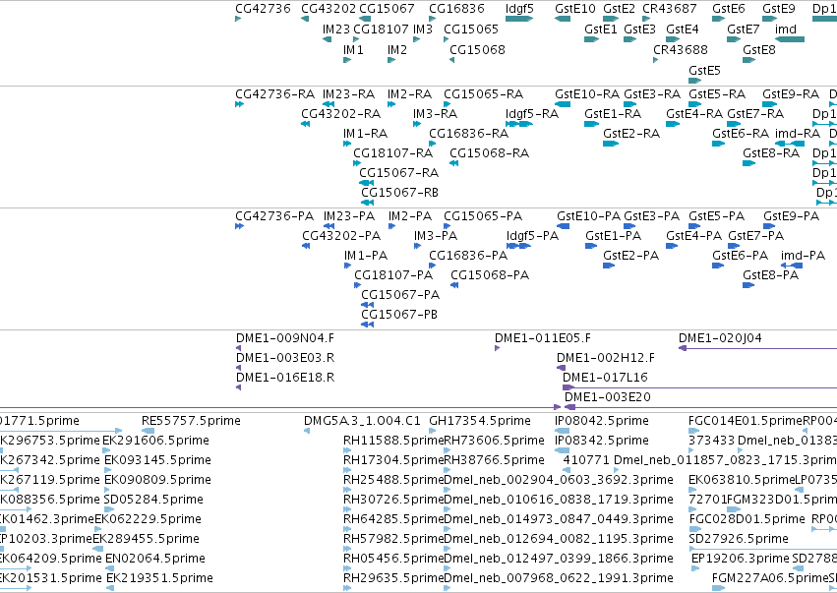This screenshot has height=593, width=837.
Task: Select clone DME1-017L16
Action: click(605, 378)
